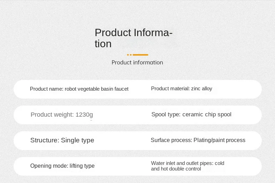Click the long orange bar under heading
This screenshot has height=183, width=275.
(141, 55)
